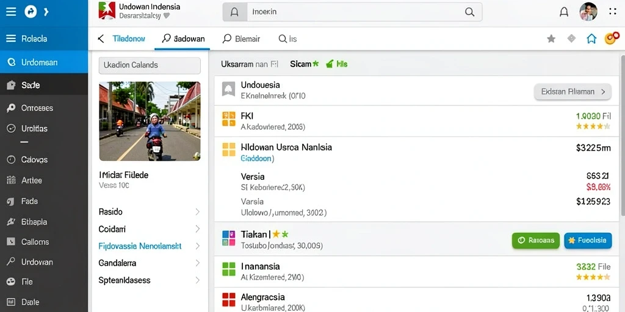
Task: Click the bell notification icon
Action: pos(563,12)
